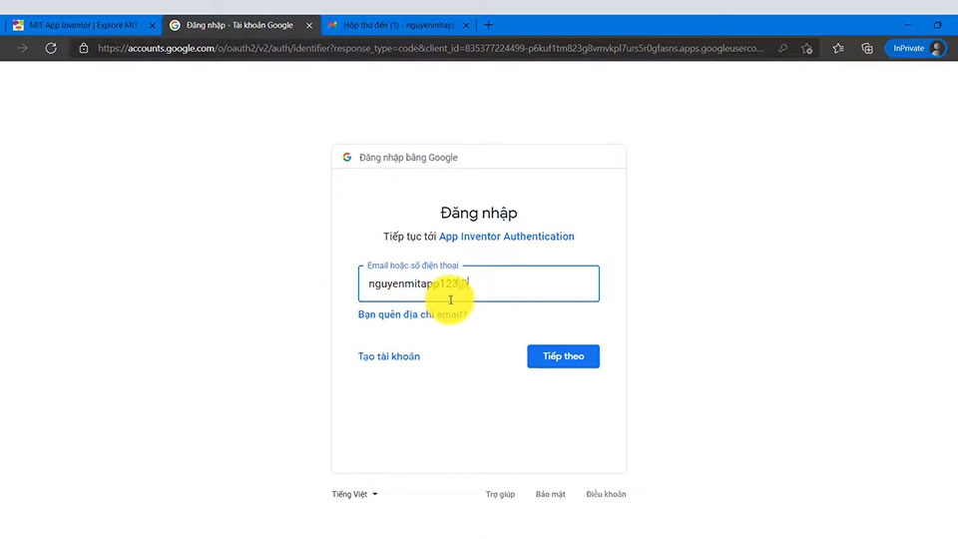Open Bạn quên địa chỉ email link

412,314
